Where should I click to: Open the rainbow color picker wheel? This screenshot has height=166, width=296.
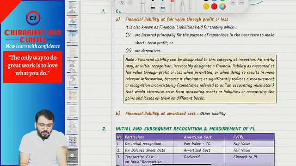(x=222, y=6)
